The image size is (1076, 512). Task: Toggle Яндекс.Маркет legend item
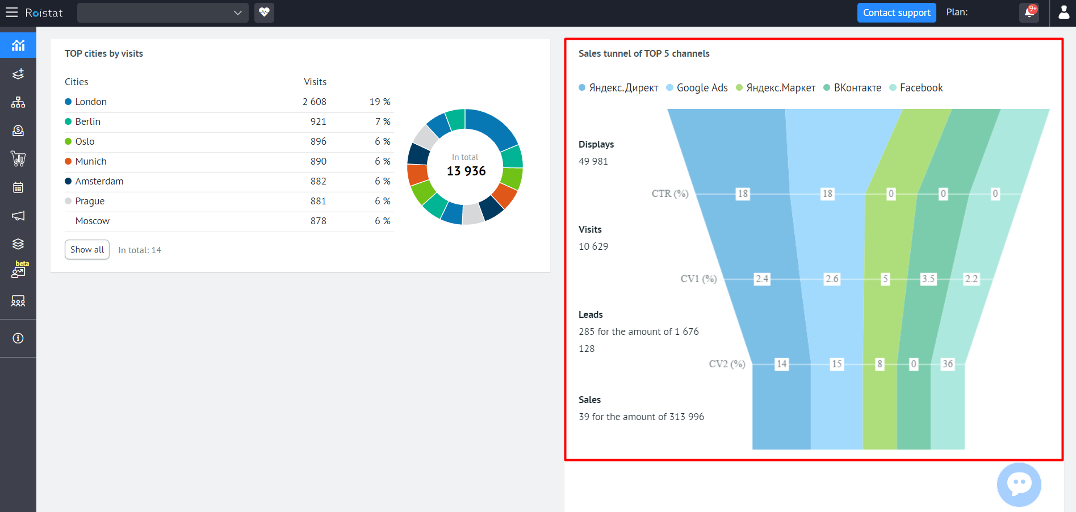(775, 87)
